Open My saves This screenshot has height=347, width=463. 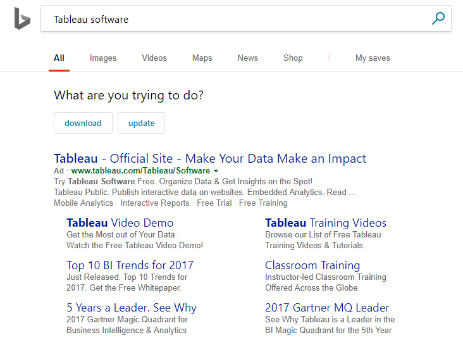[x=373, y=58]
